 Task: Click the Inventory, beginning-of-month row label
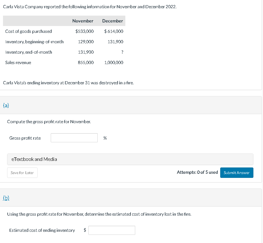pos(34,42)
